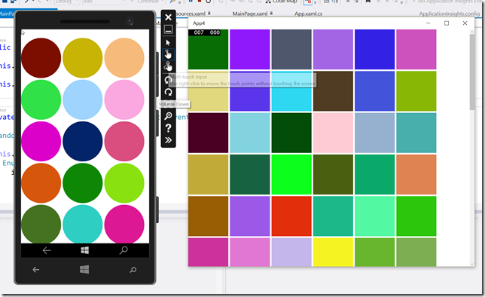Viewport: 485px width, 297px height.
Task: Tap on-screen search icon in phone nav bar
Action: (124, 250)
